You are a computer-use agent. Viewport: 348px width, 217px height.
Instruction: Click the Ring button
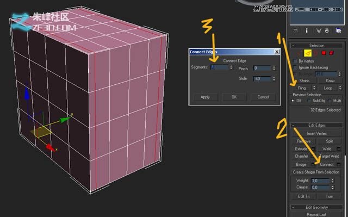[x=302, y=88]
